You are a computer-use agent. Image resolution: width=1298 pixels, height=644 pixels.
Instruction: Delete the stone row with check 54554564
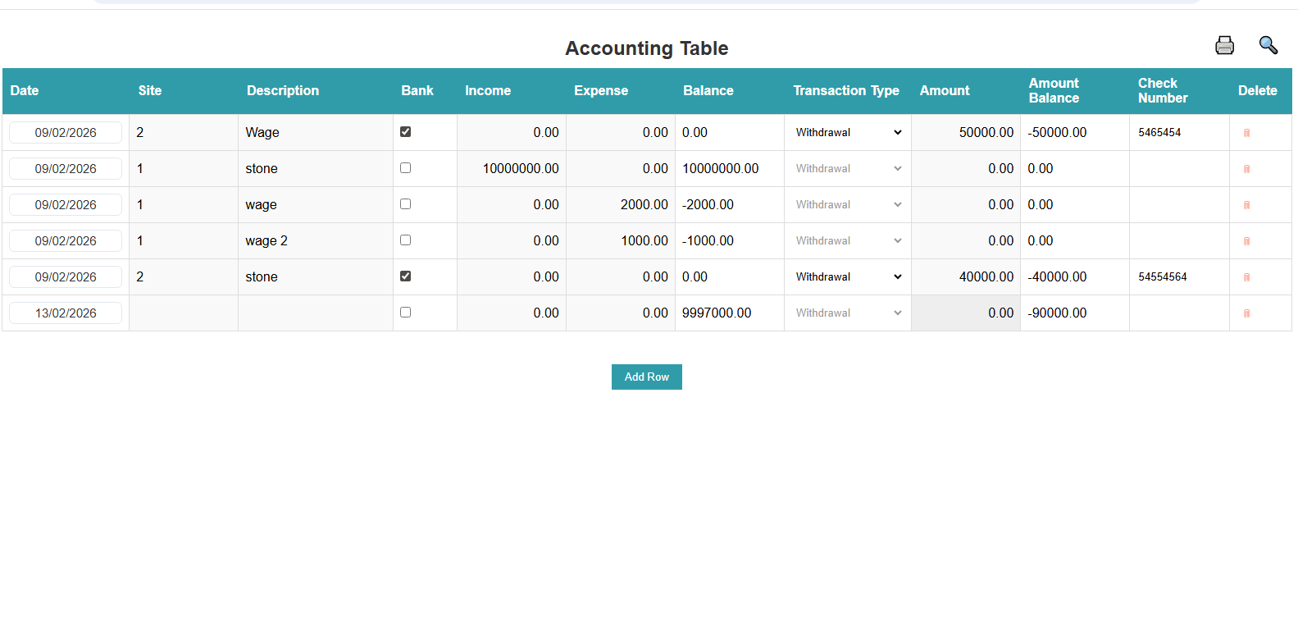click(x=1246, y=277)
